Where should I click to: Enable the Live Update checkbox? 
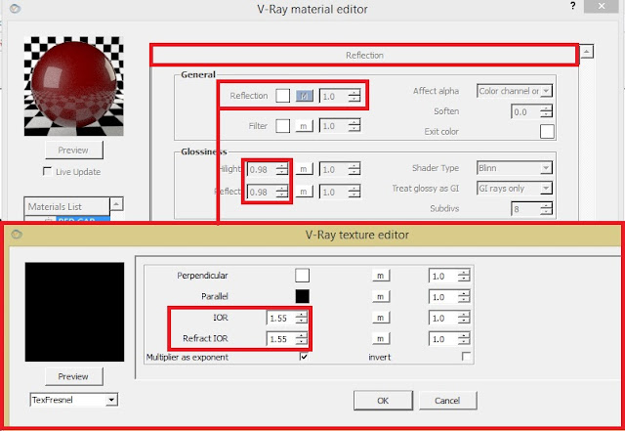(x=47, y=171)
